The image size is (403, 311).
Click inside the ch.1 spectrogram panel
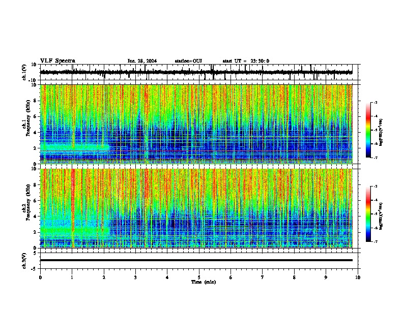click(196, 124)
